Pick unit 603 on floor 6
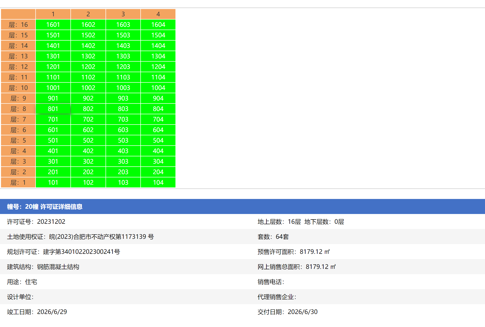485x327 pixels. (123, 130)
